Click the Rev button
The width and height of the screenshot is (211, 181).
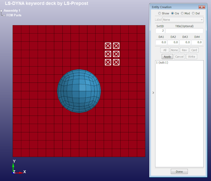[184, 50]
